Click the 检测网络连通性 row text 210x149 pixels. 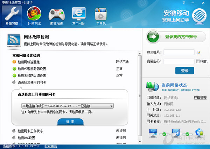(x=29, y=62)
